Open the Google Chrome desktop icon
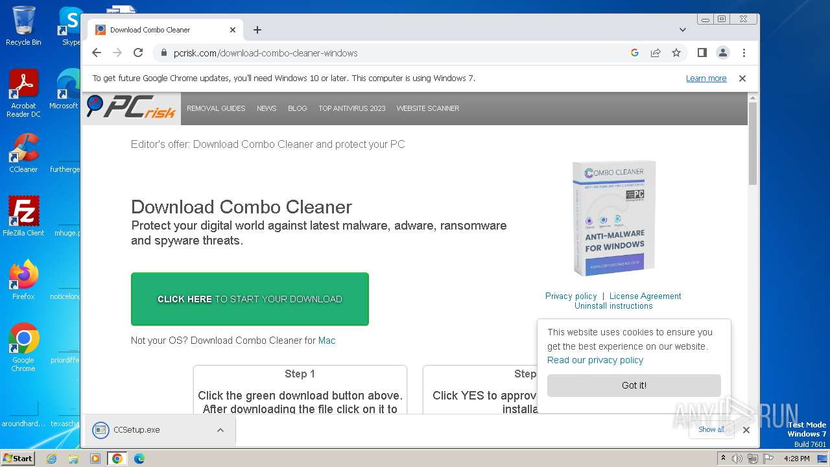The width and height of the screenshot is (830, 467). 23,347
